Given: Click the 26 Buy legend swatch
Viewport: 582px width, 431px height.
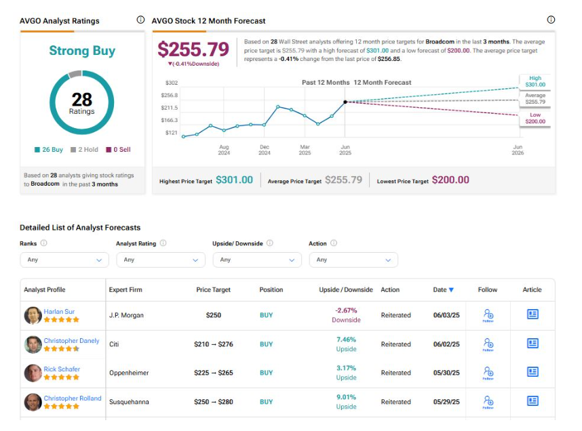Looking at the screenshot, I should click(37, 150).
